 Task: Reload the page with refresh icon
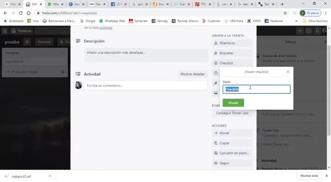pos(21,13)
